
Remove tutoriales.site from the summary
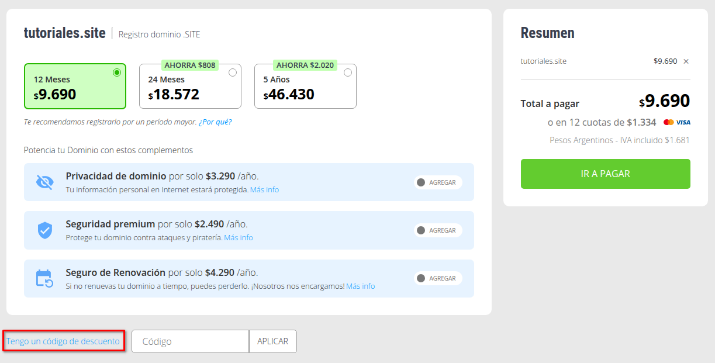tap(686, 61)
